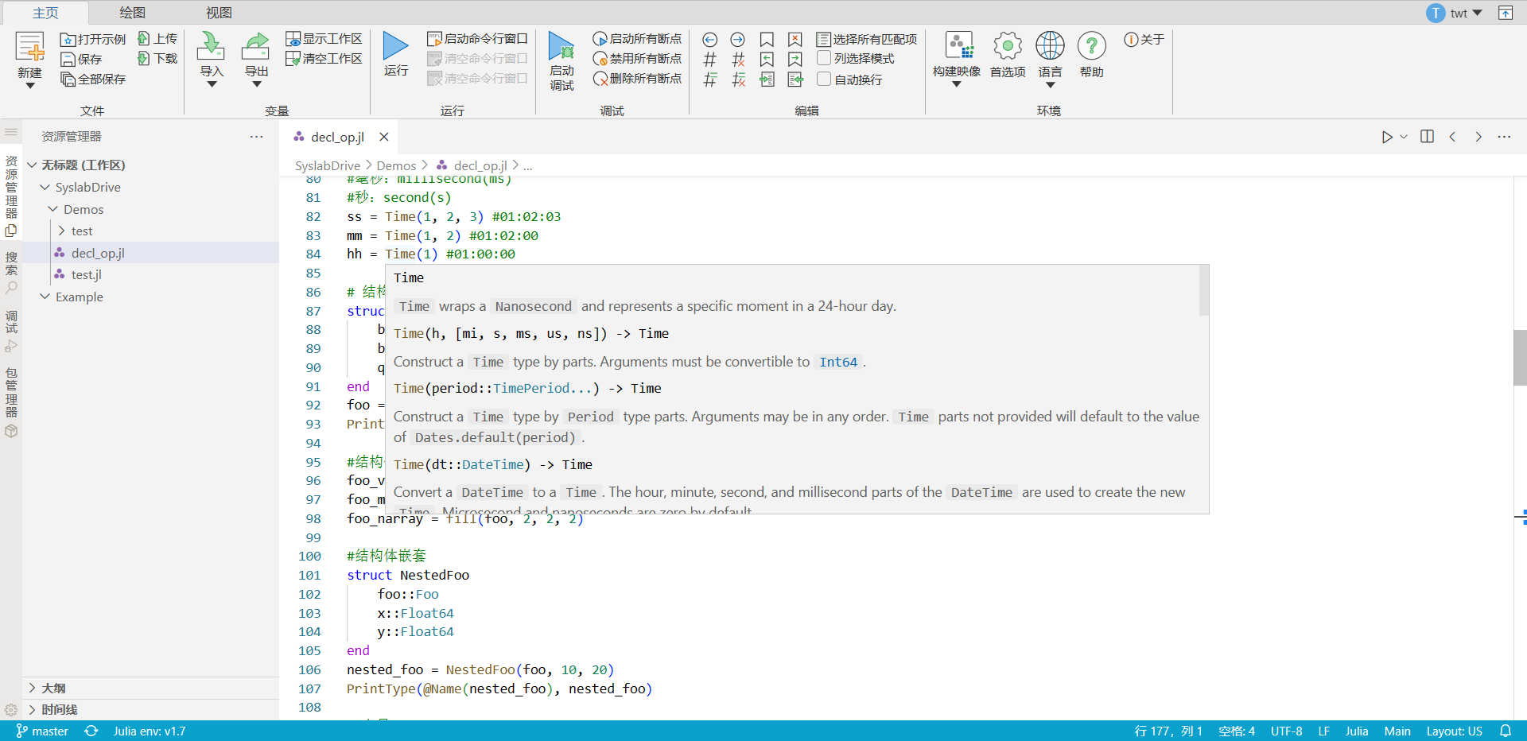Show workspace via 显示工作区
This screenshot has height=741, width=1527.
[324, 38]
